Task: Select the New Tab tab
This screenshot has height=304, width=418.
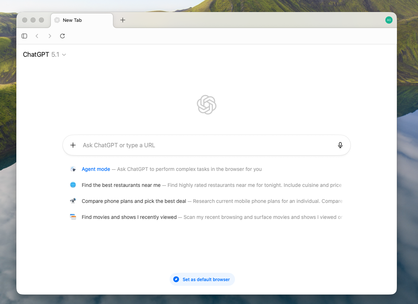Action: coord(82,20)
